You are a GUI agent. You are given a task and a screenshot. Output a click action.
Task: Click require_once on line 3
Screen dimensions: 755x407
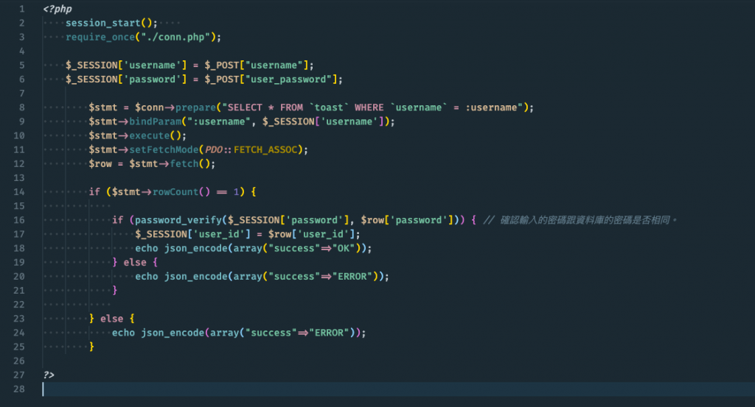pyautogui.click(x=100, y=37)
